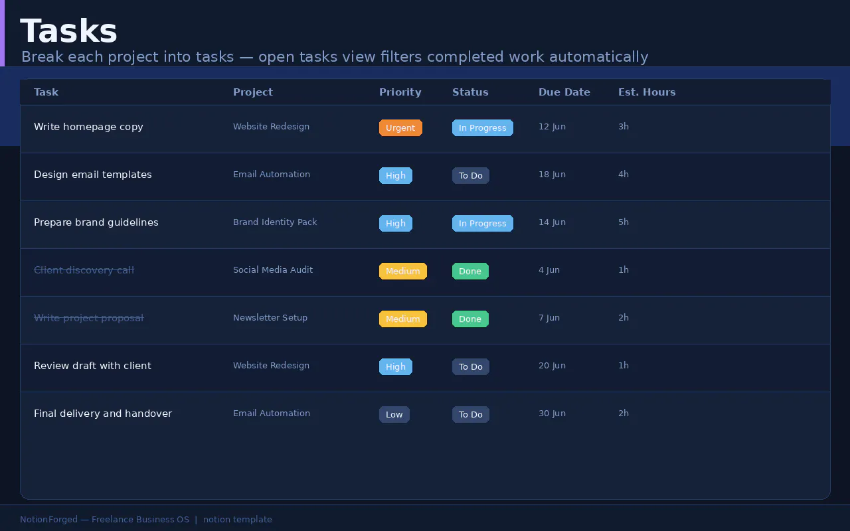Click the '12 Jun' due date
Image resolution: width=850 pixels, height=531 pixels.
coord(552,127)
